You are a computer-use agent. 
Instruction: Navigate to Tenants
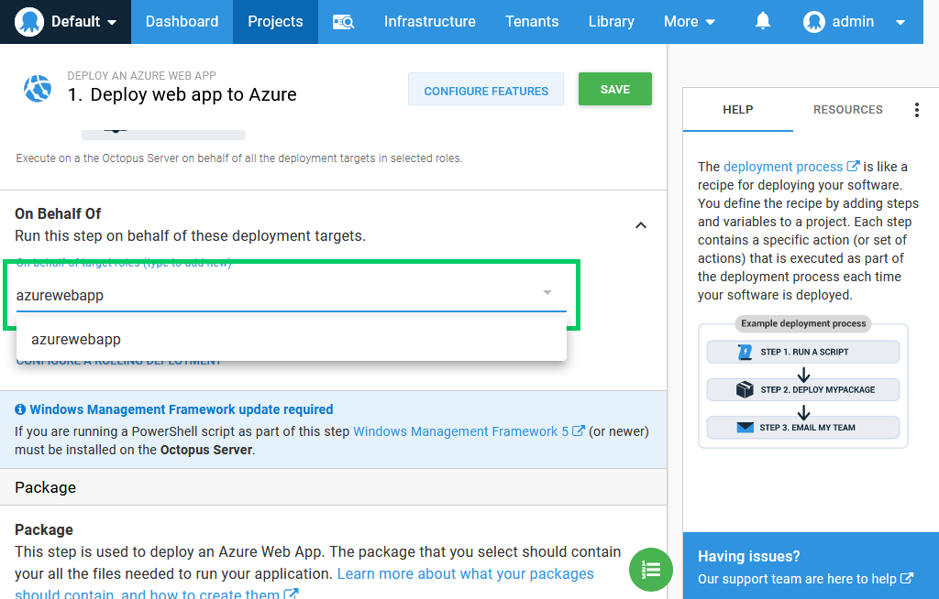[532, 22]
